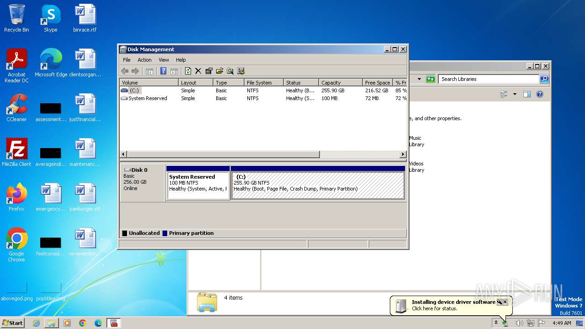
Task: Sort by the Free Space column header
Action: [x=378, y=83]
